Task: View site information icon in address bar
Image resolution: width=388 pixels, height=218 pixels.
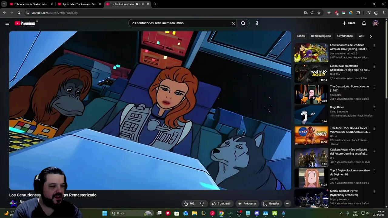Action: (x=28, y=13)
